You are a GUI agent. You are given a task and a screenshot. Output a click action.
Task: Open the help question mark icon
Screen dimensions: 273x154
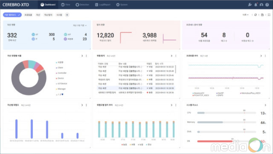[x=267, y=5]
